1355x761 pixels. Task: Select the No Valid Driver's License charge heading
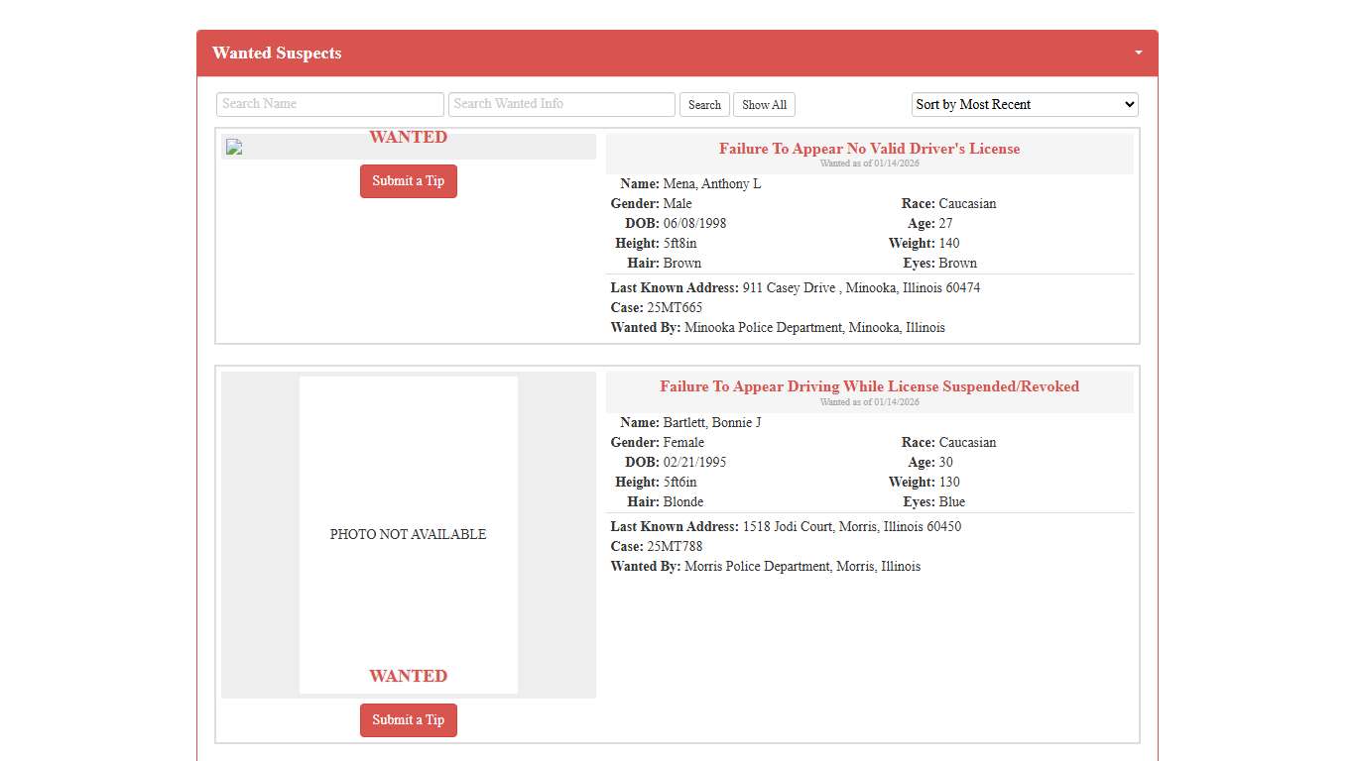869,149
